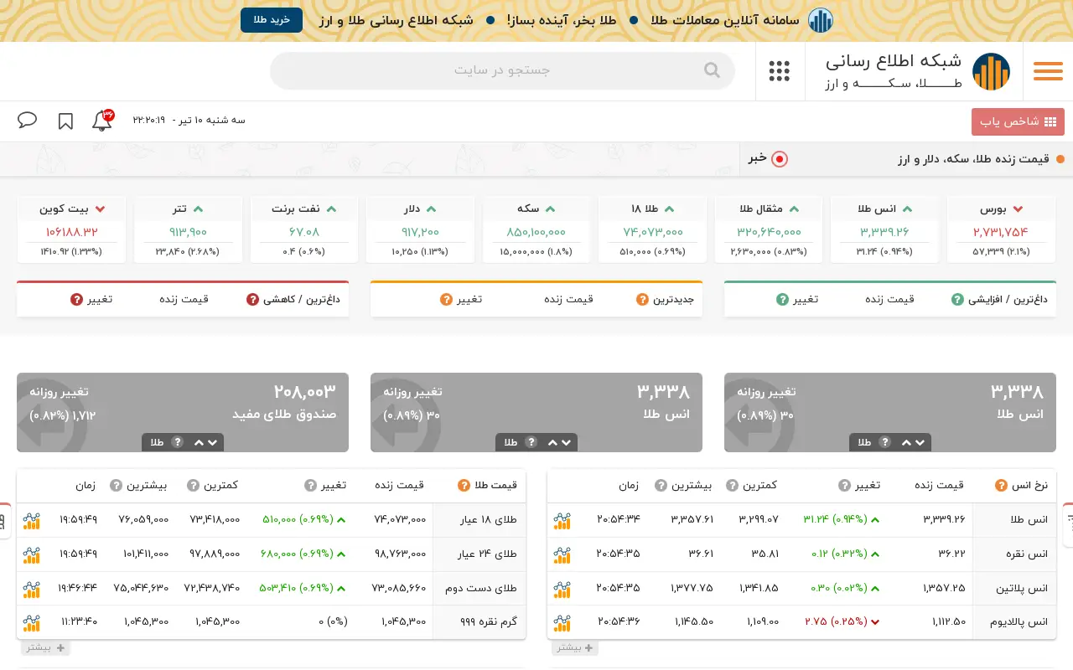Click the خرید طلا banner button

[272, 20]
